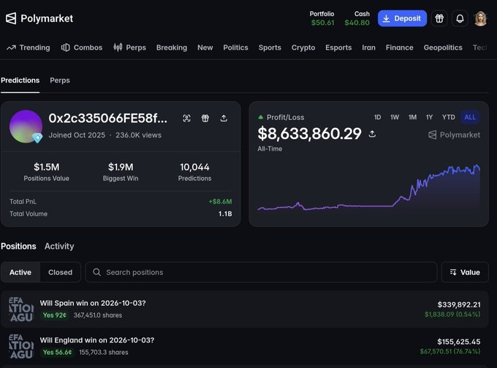This screenshot has width=497, height=368.
Task: Select the 1W profit/loss range
Action: click(394, 117)
